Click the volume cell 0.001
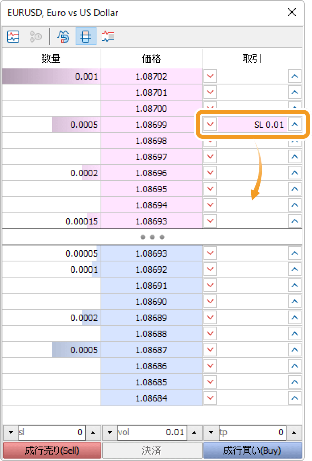The image size is (312, 461). pyautogui.click(x=51, y=76)
